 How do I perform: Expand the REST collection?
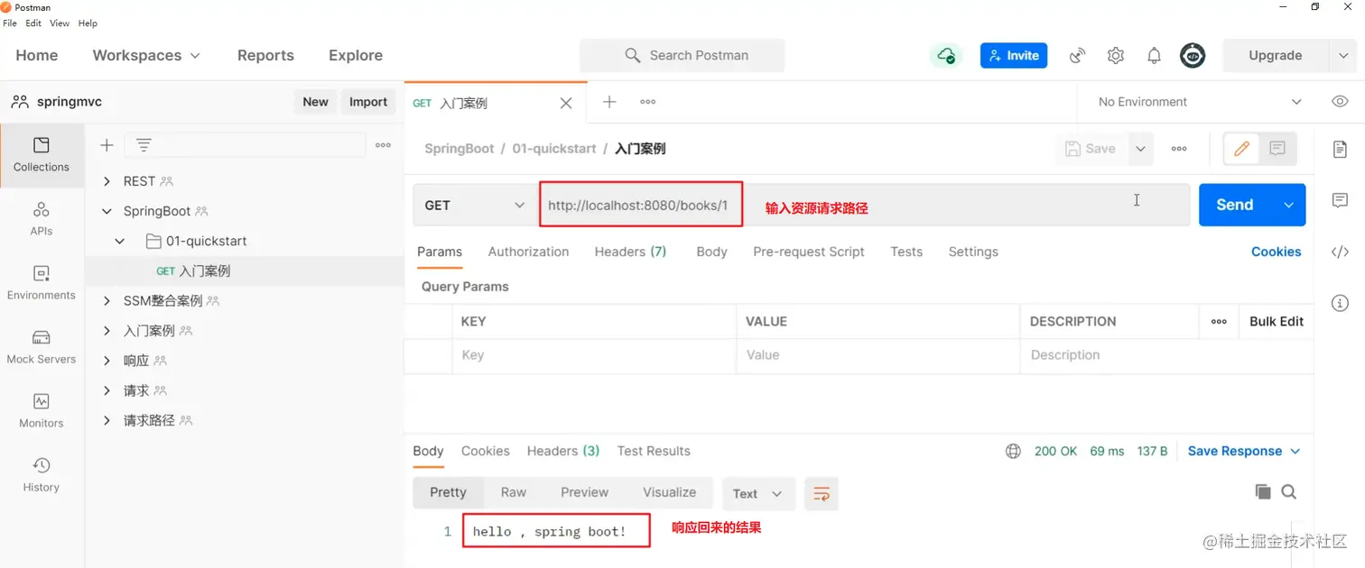coord(107,181)
